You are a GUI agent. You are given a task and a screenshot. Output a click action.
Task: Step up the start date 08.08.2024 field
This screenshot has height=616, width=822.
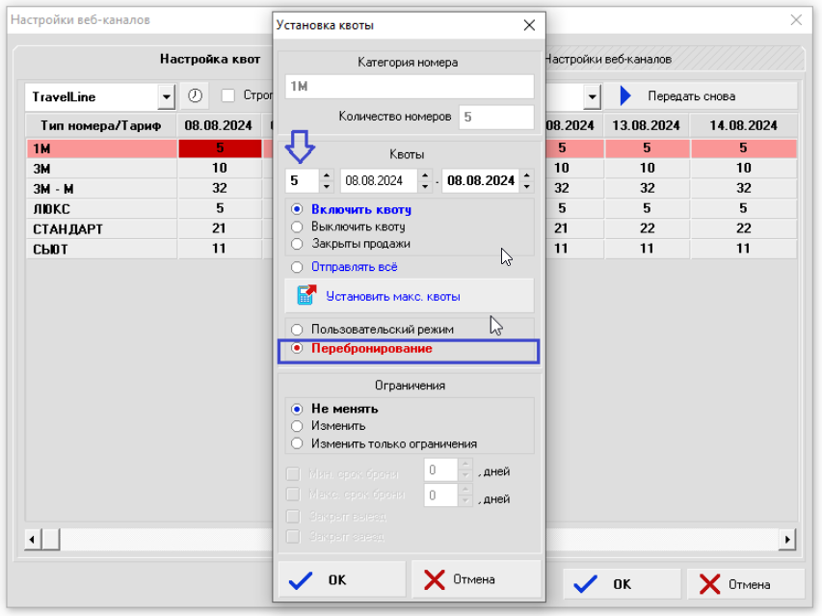point(425,175)
